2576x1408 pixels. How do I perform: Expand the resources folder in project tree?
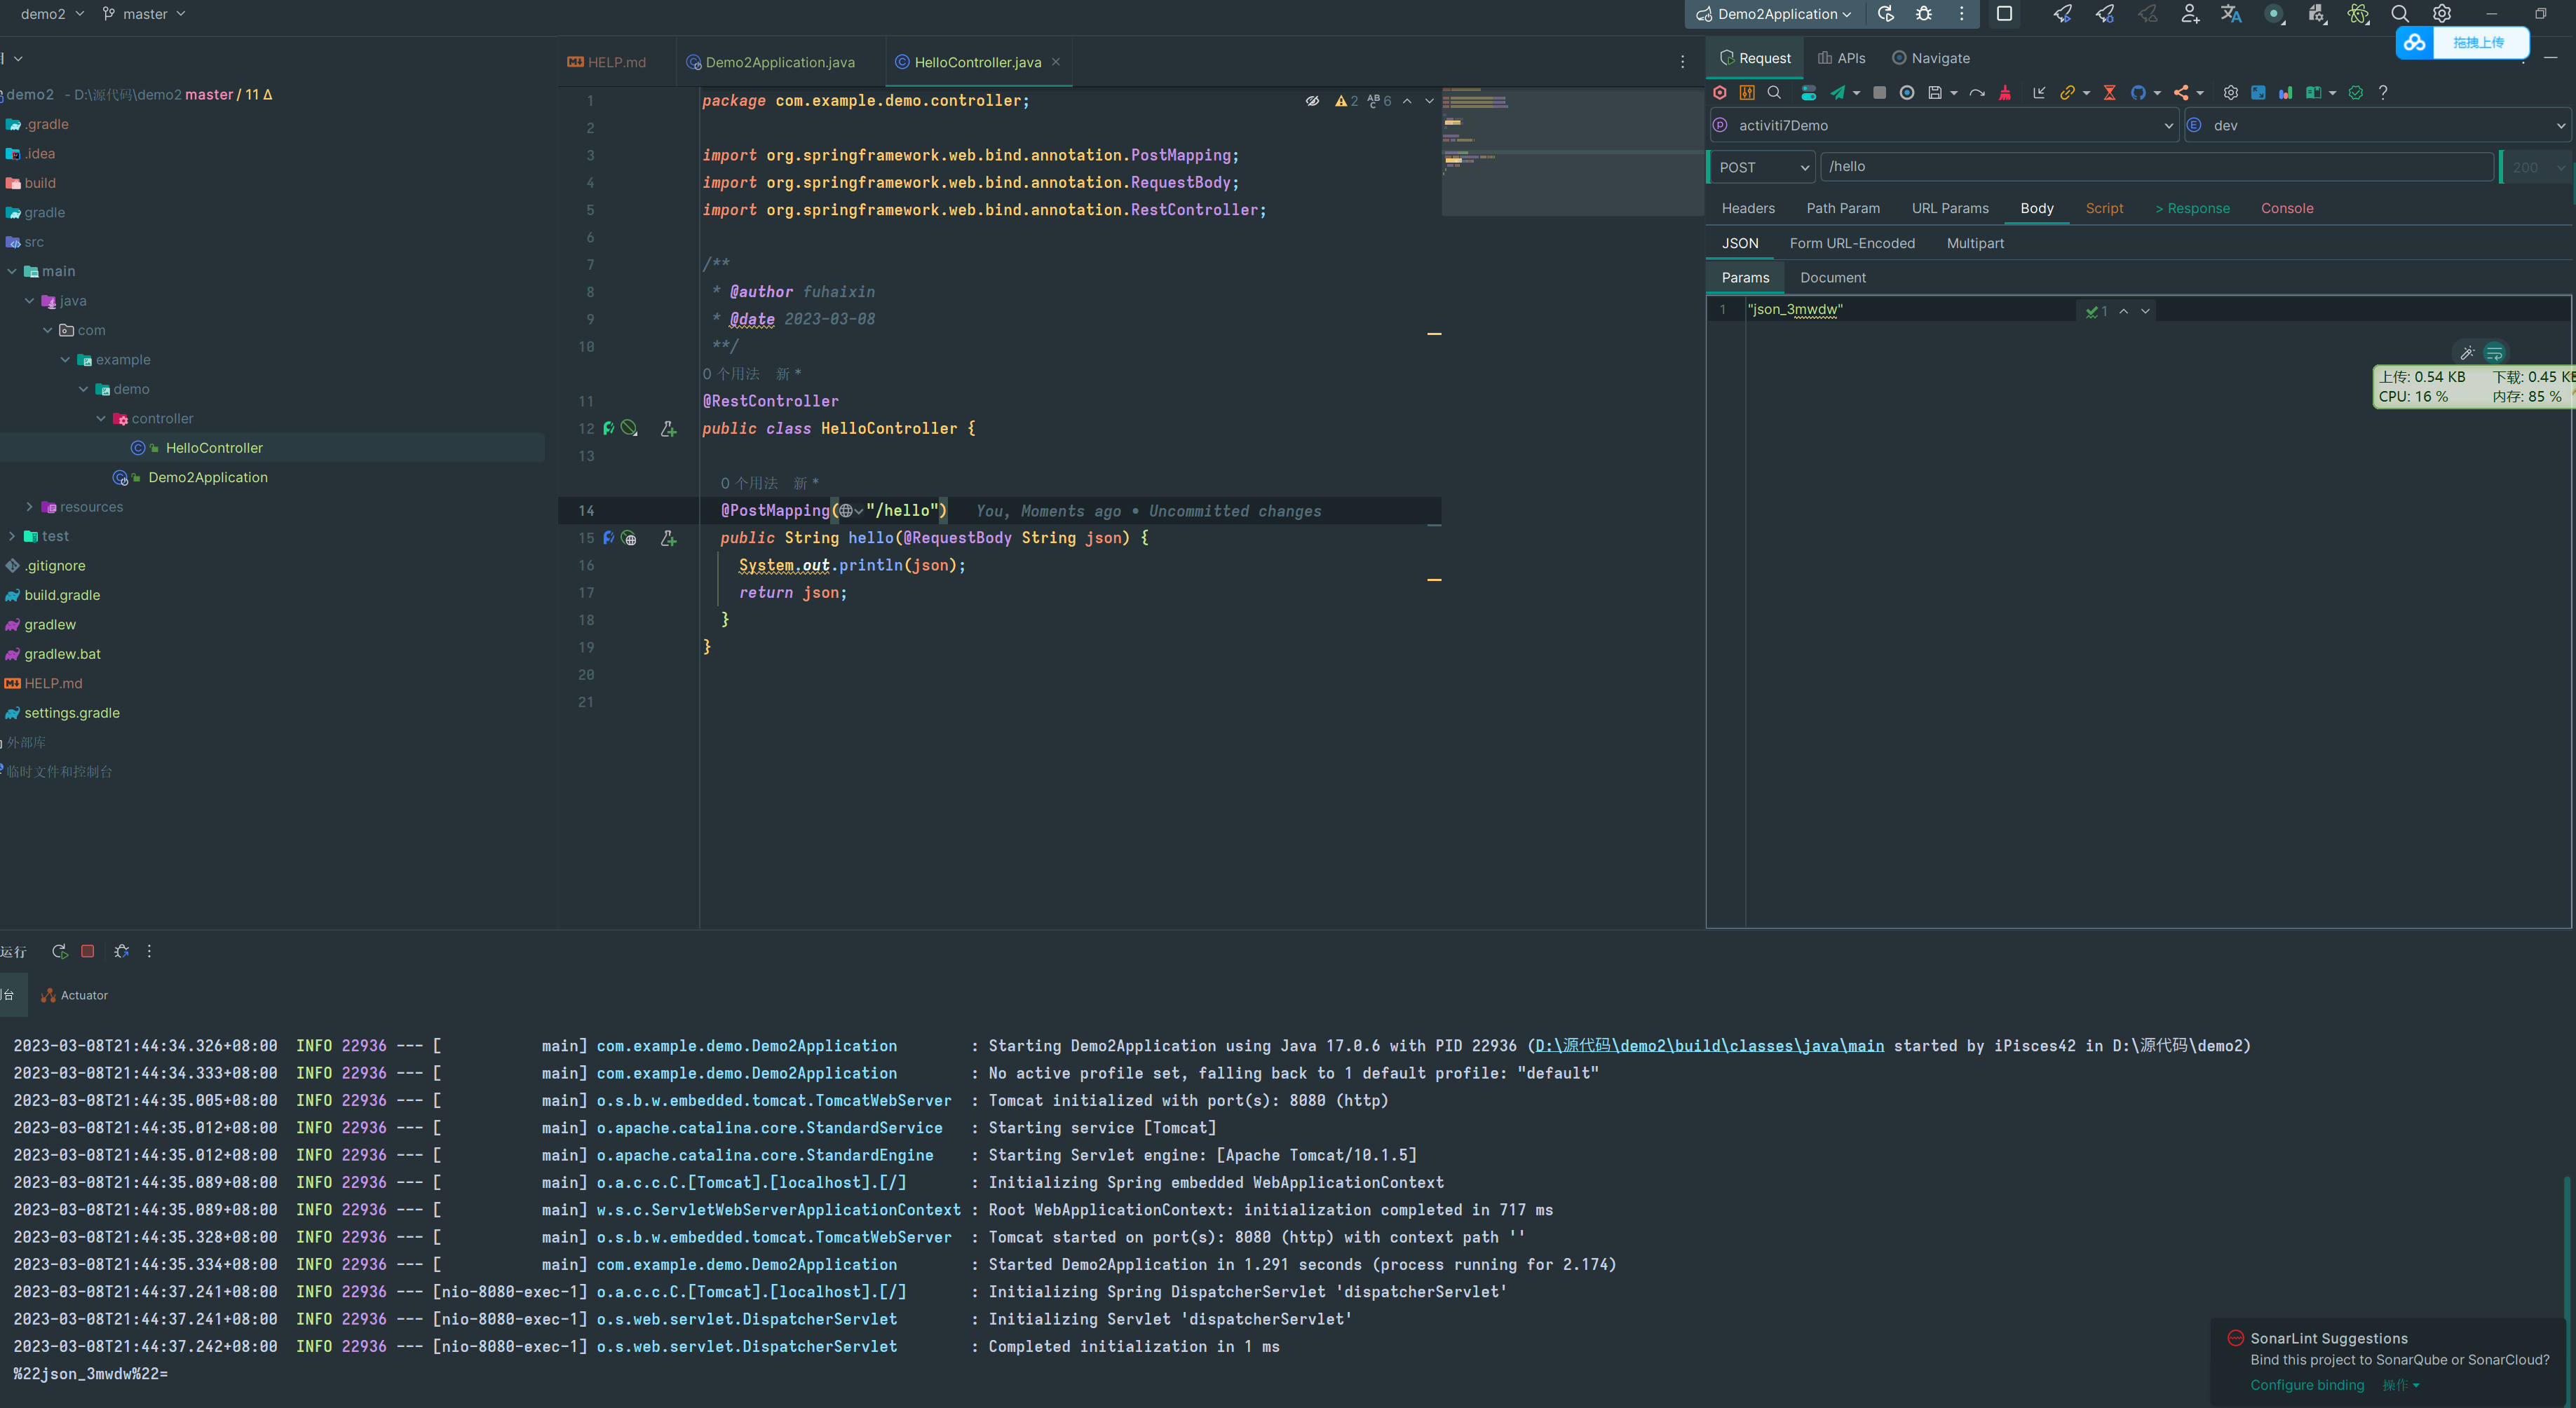pos(29,507)
